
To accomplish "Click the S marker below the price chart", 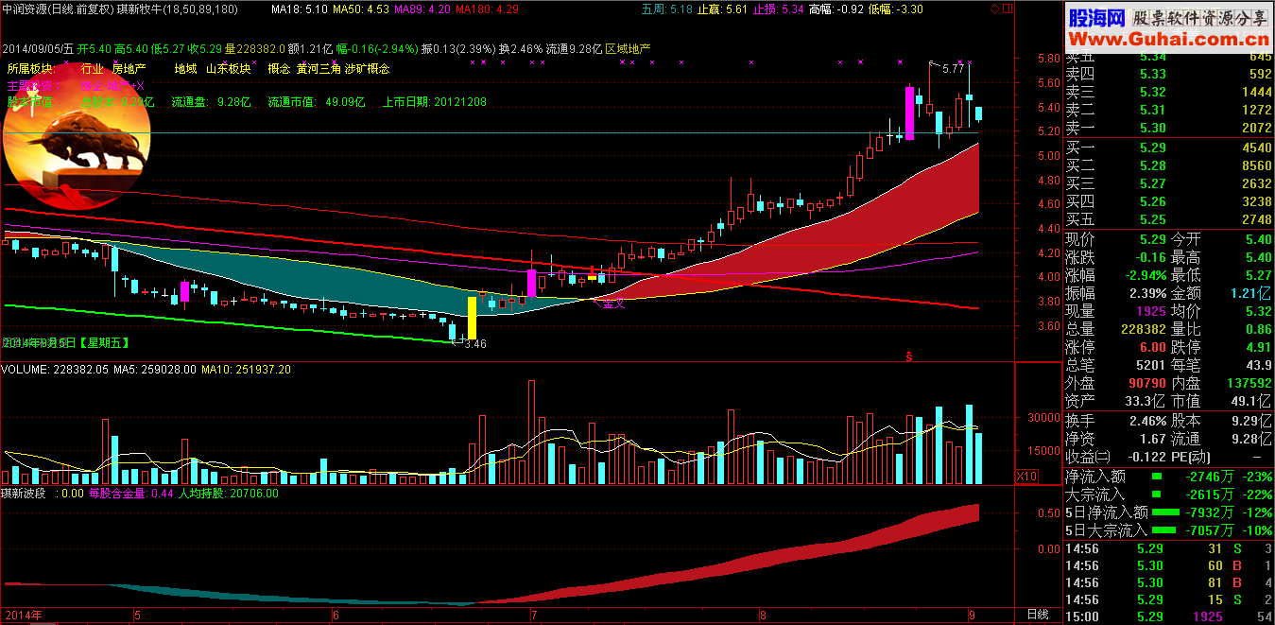I will coord(909,356).
